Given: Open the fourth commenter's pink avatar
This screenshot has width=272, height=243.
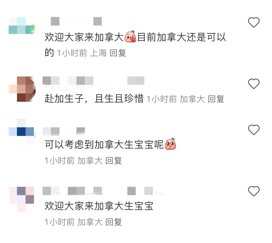Looking at the screenshot, I should coord(21,199).
